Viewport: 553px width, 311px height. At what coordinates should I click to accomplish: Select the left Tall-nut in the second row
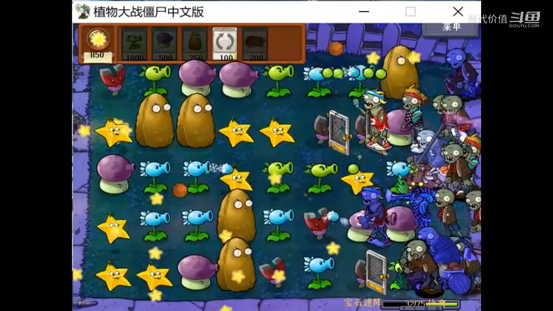click(155, 120)
